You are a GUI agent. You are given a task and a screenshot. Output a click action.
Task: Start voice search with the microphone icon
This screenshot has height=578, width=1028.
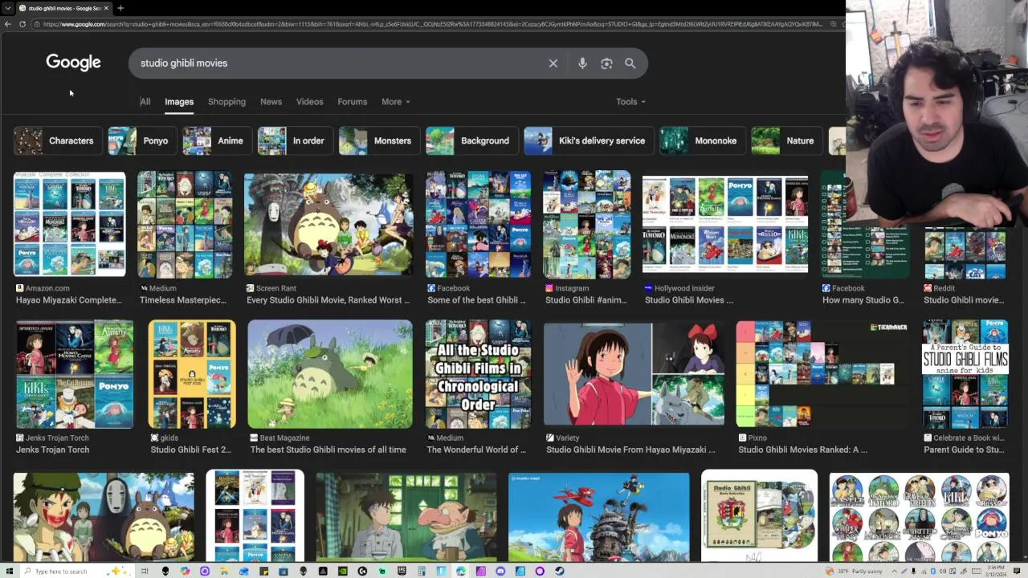[582, 63]
